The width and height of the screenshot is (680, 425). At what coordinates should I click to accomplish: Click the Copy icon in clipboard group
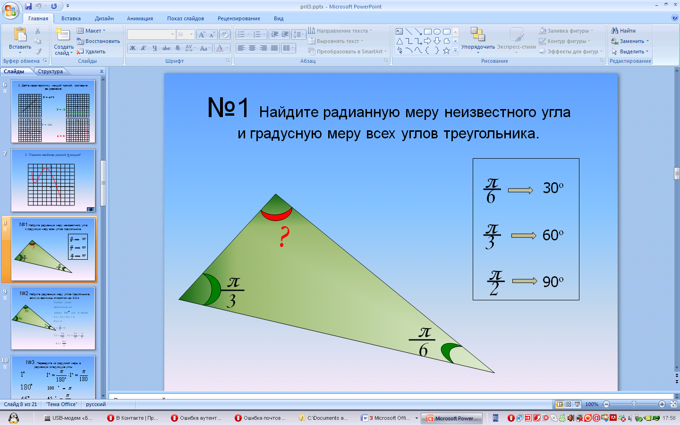tap(38, 41)
